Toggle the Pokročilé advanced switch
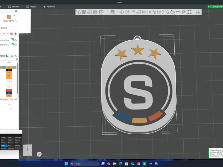This screenshot has height=167, width=223. pyautogui.click(x=7, y=56)
